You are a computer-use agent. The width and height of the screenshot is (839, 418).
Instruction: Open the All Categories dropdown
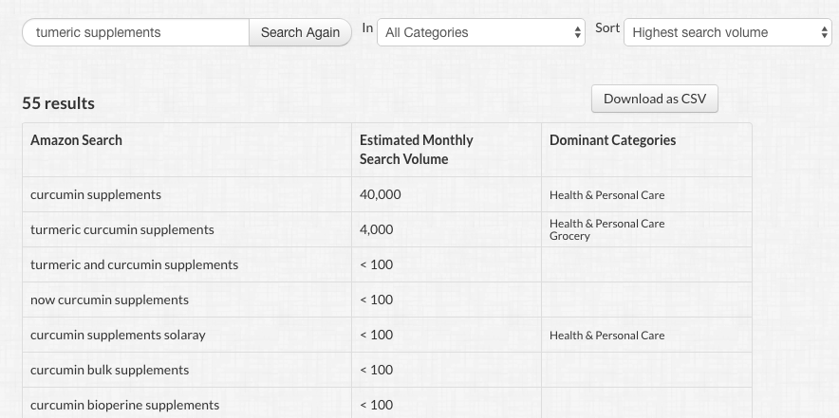pos(481,32)
